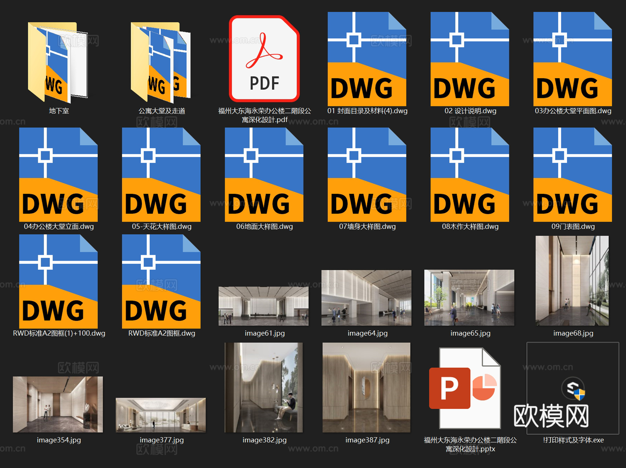Open the 公寓大堂及走道 folder icon
Image resolution: width=626 pixels, height=468 pixels.
(x=161, y=63)
